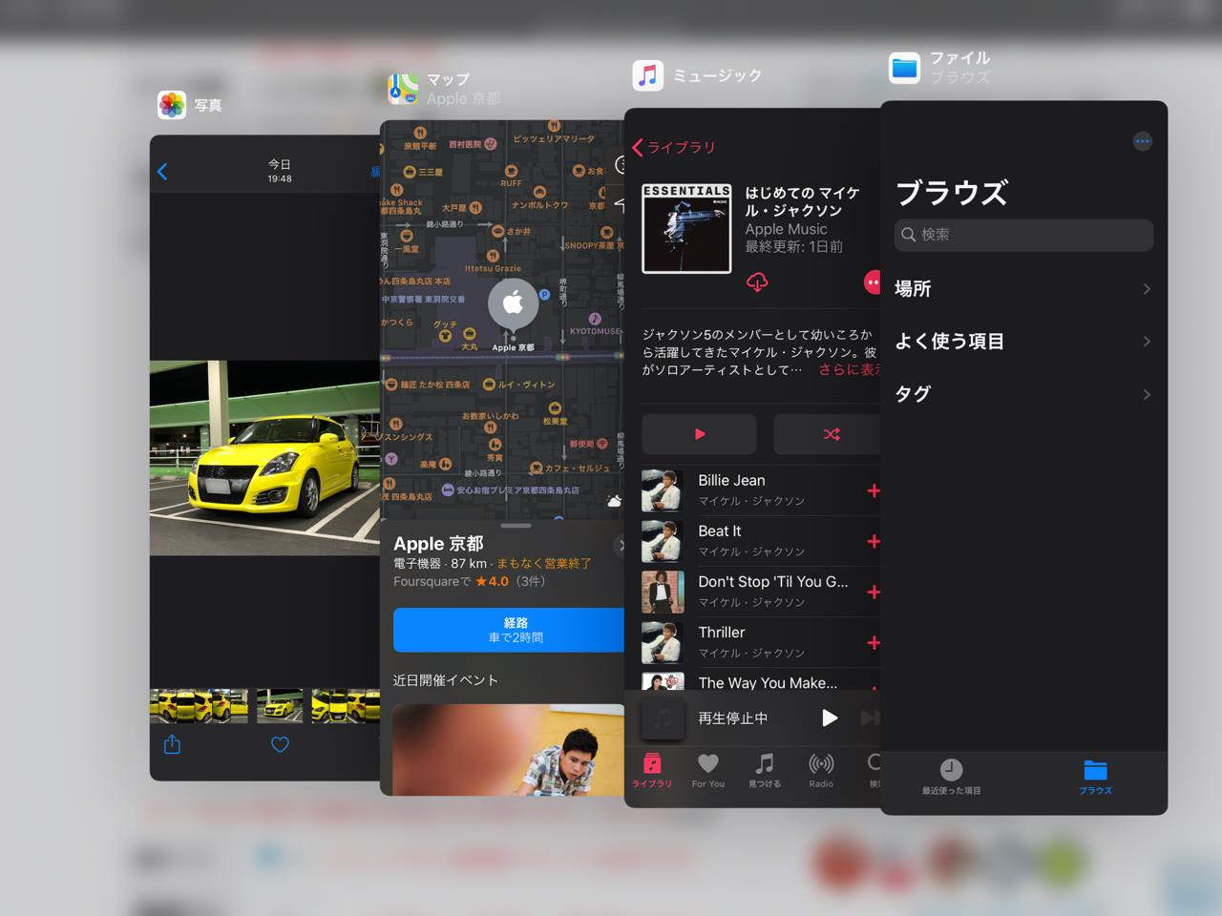The image size is (1222, 916).
Task: Tap the thumbnail beside Don't Stop 'Til You G...
Action: tap(662, 592)
